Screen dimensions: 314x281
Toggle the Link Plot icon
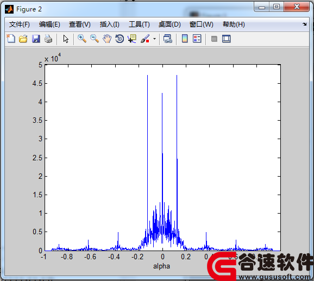point(168,39)
